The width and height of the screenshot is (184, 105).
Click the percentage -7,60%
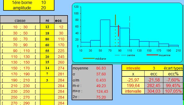tap(173, 80)
